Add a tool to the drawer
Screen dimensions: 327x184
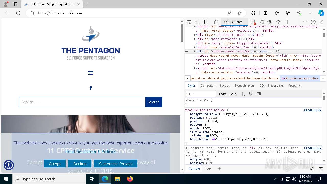pos(219,169)
